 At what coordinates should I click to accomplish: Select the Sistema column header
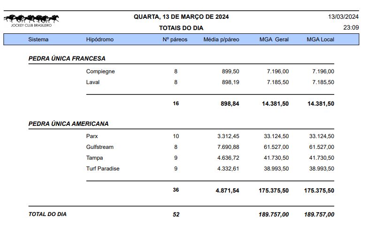38,39
